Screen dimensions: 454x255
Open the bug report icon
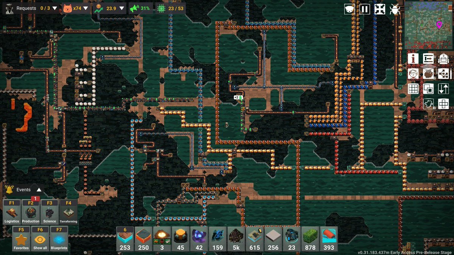[x=395, y=9]
